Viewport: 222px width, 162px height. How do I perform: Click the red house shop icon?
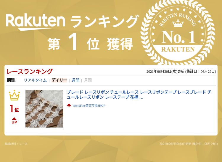click(x=69, y=105)
